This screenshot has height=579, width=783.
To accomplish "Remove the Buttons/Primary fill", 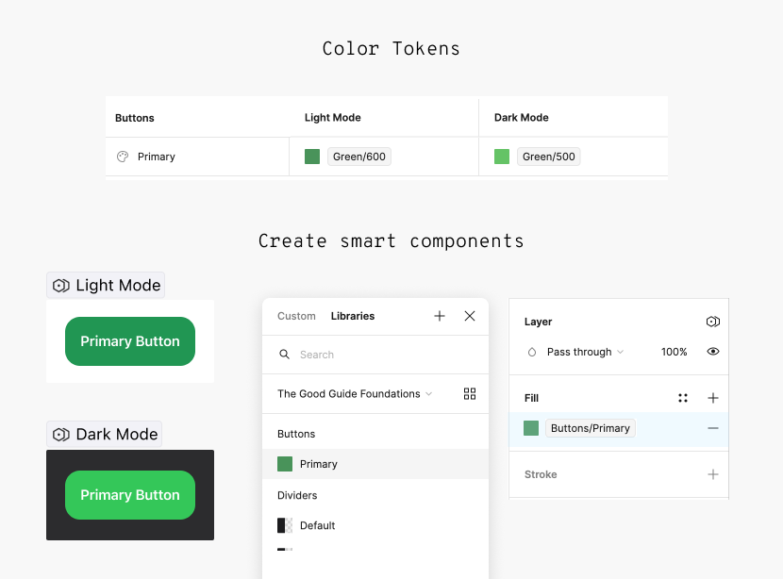I will 713,428.
